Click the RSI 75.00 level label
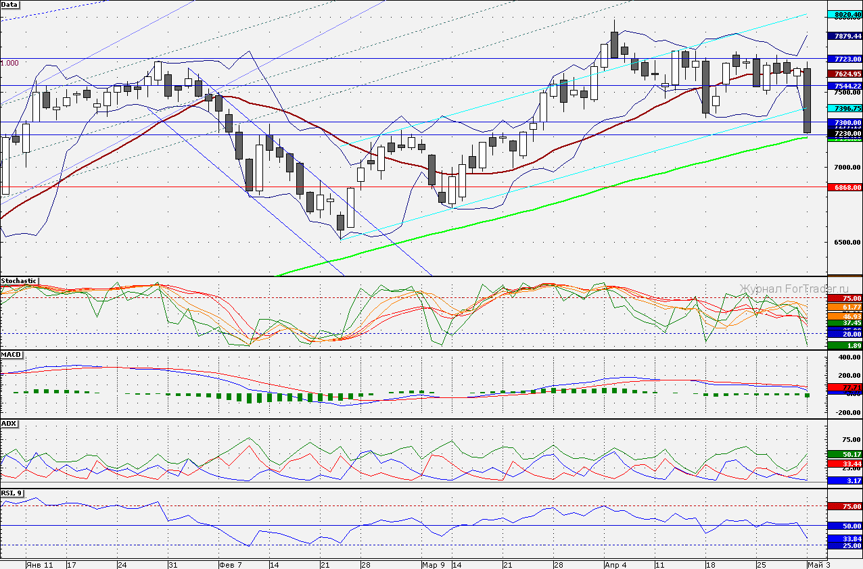 tap(845, 506)
